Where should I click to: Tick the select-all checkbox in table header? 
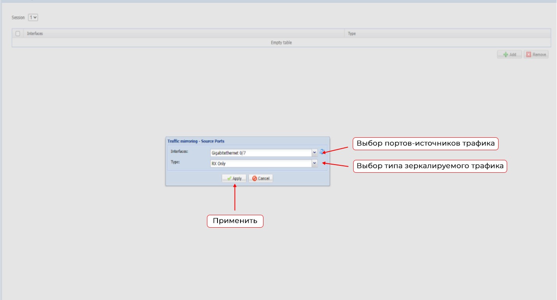tap(18, 34)
